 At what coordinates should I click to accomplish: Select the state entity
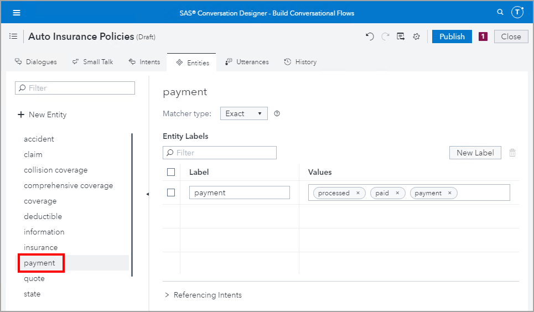(32, 294)
